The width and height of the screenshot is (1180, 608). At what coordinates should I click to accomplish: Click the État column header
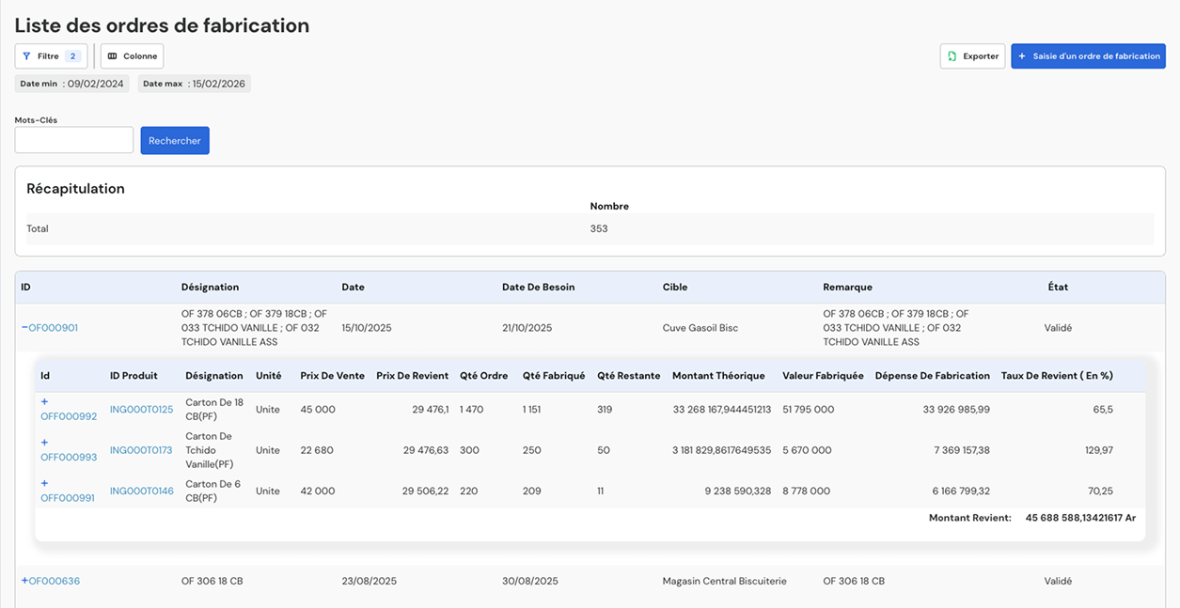click(1058, 288)
